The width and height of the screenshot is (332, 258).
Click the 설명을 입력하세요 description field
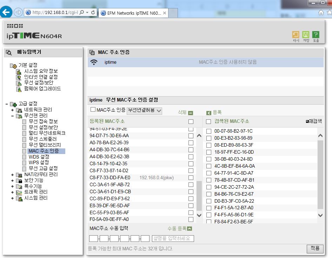[x=173, y=239]
